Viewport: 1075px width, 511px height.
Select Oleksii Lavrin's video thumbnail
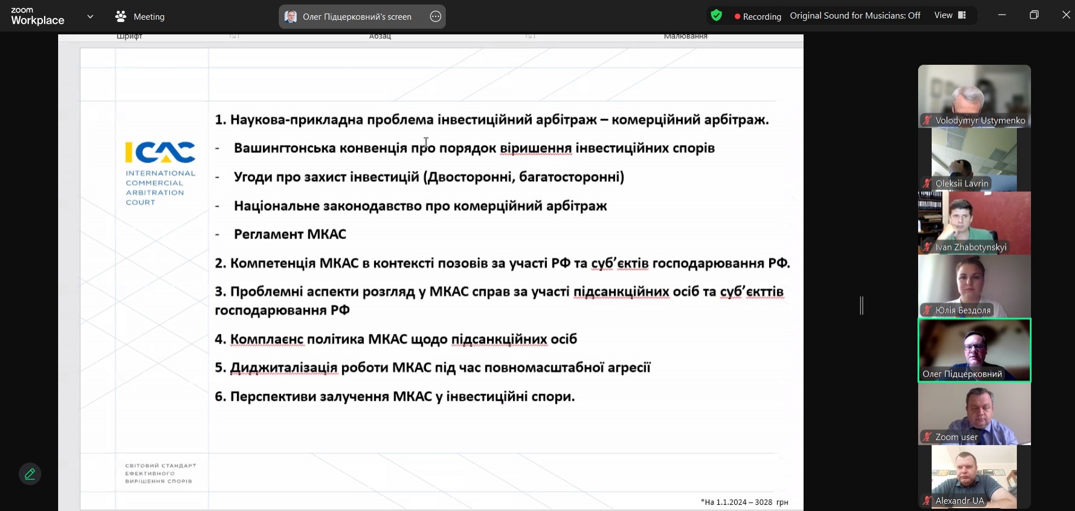tap(974, 160)
